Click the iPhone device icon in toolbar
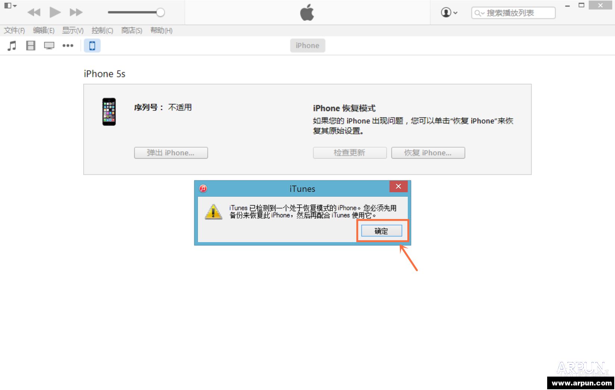 pyautogui.click(x=92, y=45)
